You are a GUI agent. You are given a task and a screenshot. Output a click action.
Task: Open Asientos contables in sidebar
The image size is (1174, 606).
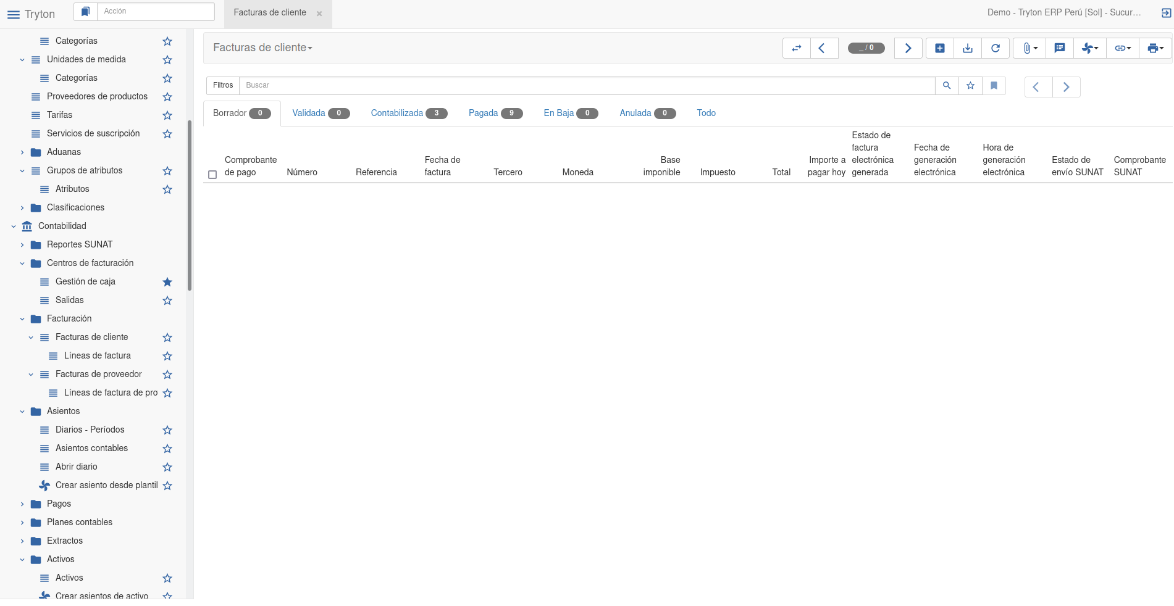tap(91, 448)
